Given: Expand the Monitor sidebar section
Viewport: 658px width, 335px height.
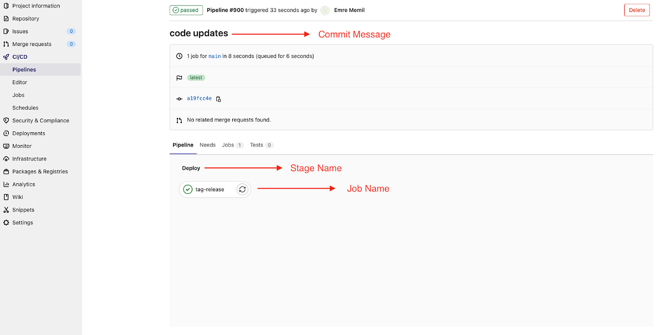Looking at the screenshot, I should click(22, 146).
